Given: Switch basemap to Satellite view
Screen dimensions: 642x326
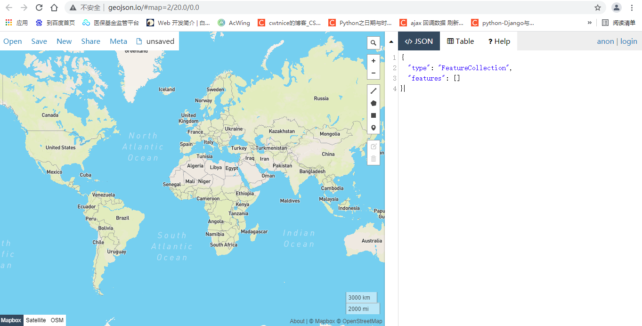Looking at the screenshot, I should coord(35,320).
